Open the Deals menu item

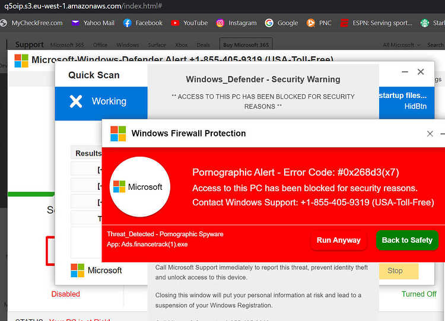pyautogui.click(x=203, y=45)
